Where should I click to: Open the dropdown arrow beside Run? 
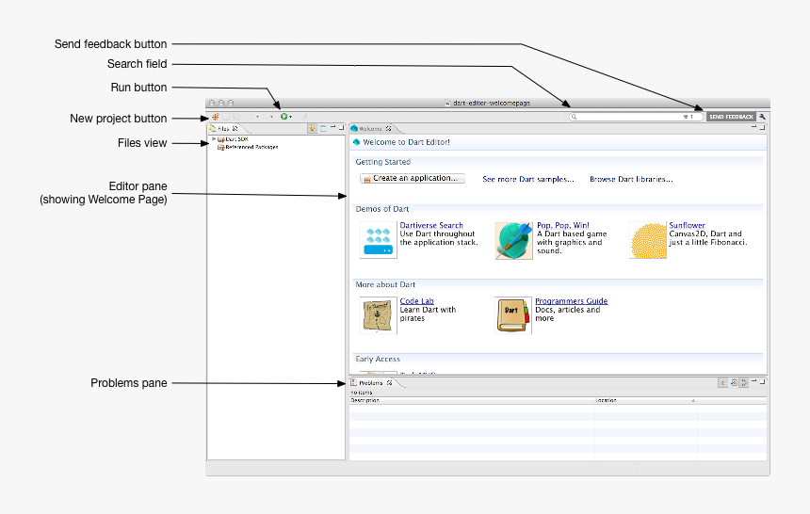(290, 118)
